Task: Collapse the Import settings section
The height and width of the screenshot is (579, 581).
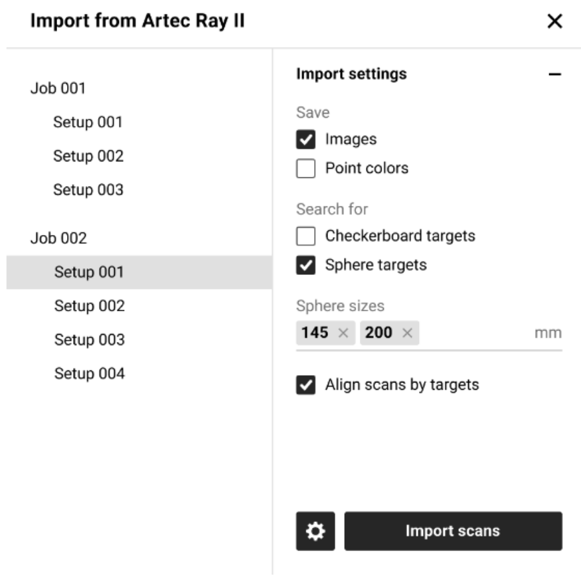Action: (x=554, y=74)
